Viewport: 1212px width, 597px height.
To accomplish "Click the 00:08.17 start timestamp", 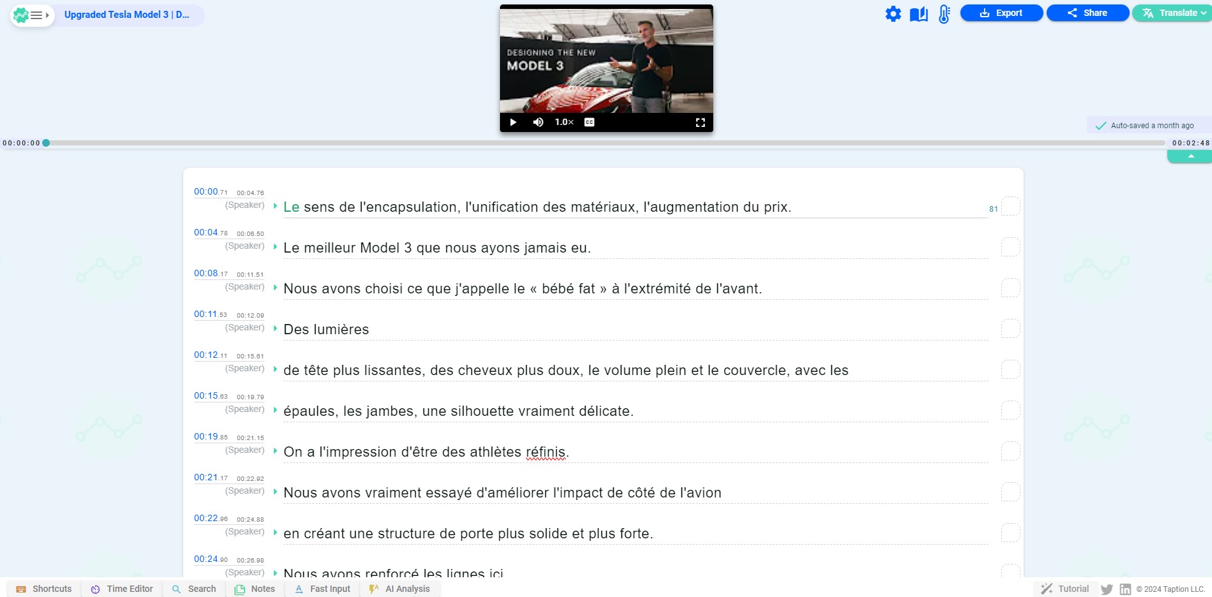I will point(211,273).
